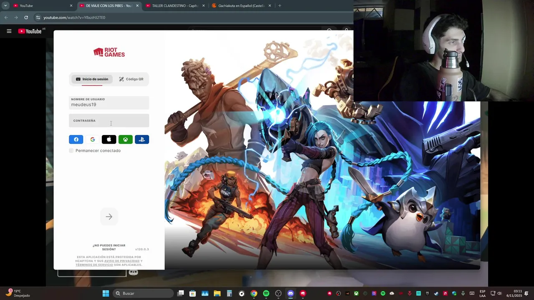This screenshot has width=534, height=300.
Task: Expand the Chrome tab search dropdown
Action: pos(5,6)
